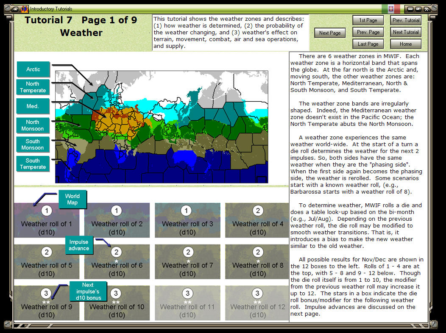
Task: Go to the 1st Page
Action: point(368,20)
